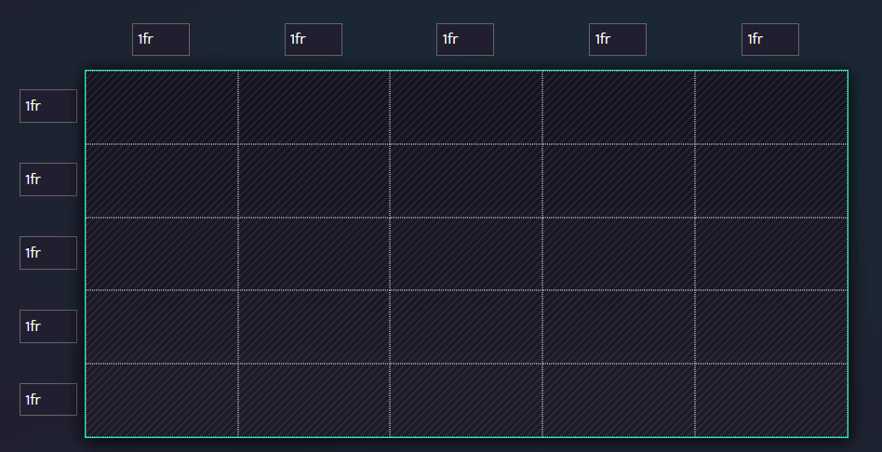Screen dimensions: 882x452
Task: Edit the second row's 1fr size field
Action: tap(48, 179)
